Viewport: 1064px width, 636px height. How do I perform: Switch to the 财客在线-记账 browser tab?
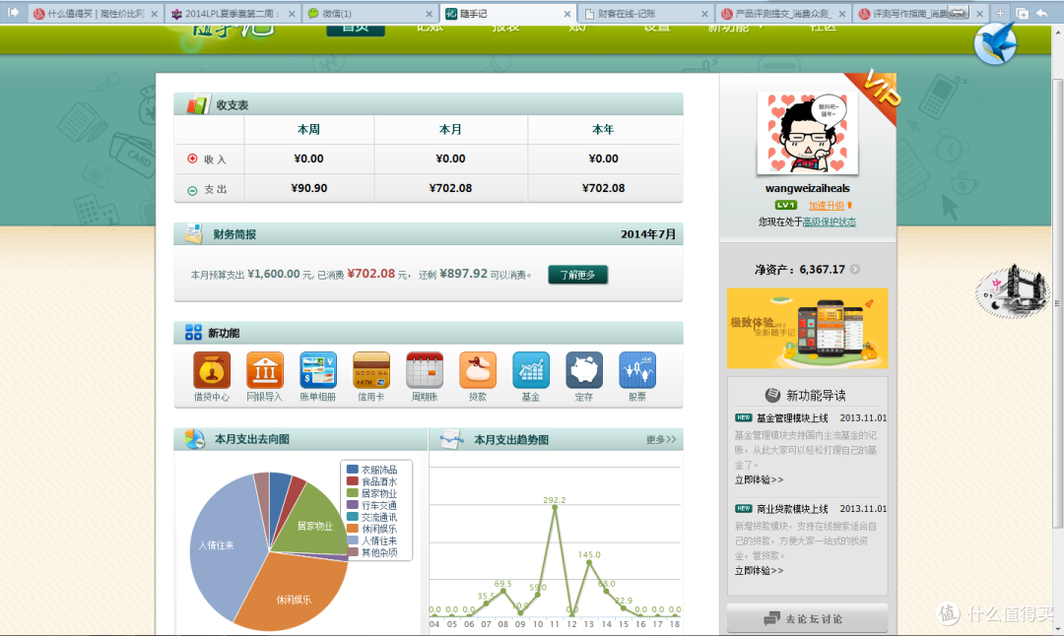pyautogui.click(x=646, y=14)
